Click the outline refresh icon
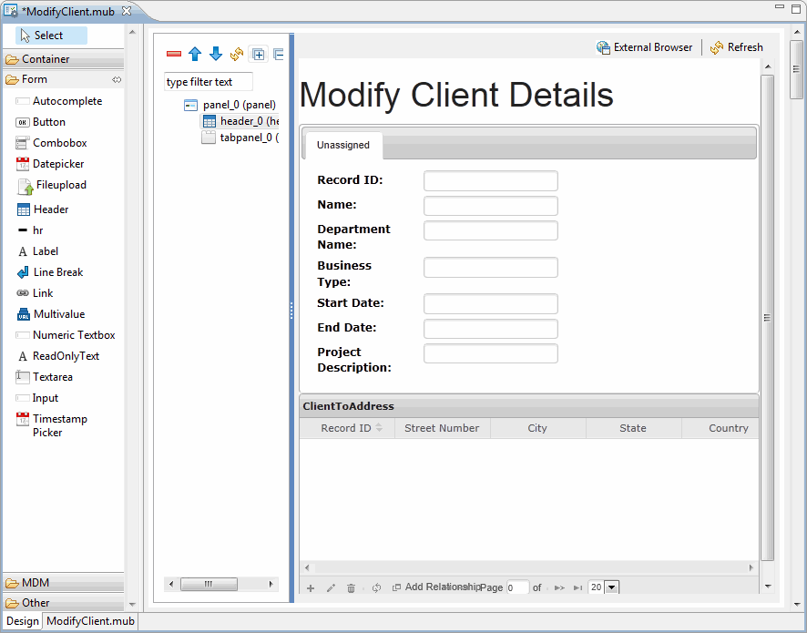Viewport: 807px width, 633px height. [237, 54]
